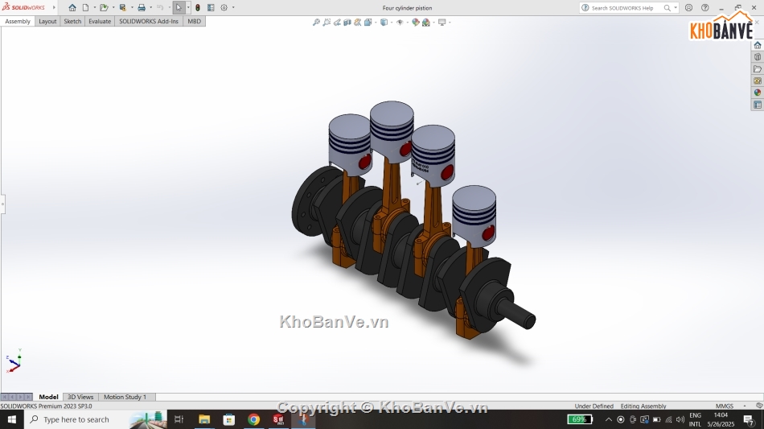Screen dimensions: 764x429
Task: Switch to the Layout tab
Action: tap(47, 22)
